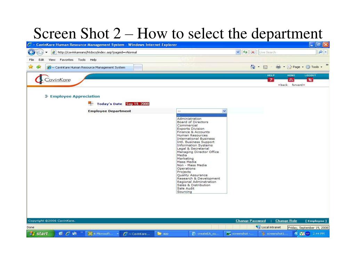Select International Business option
This screenshot has width=356, height=267.
coord(202,138)
